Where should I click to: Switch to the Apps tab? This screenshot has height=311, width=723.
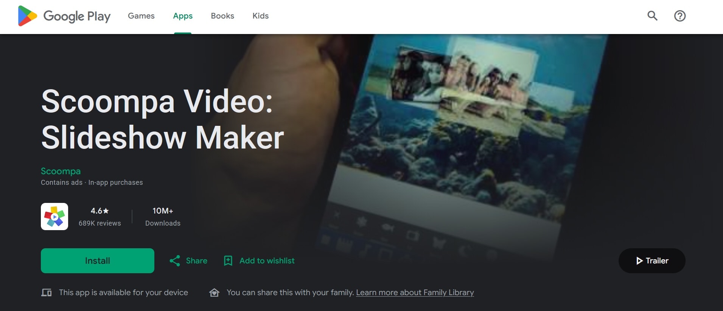pos(183,16)
